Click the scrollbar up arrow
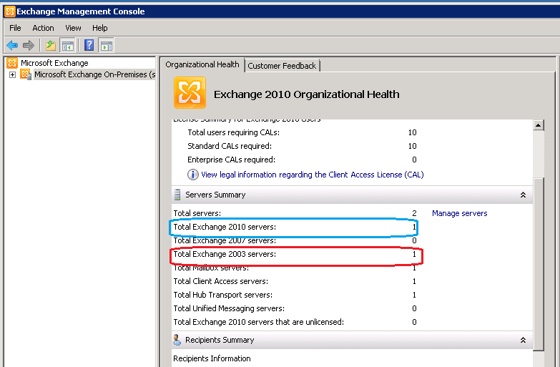560x367 pixels. [539, 125]
